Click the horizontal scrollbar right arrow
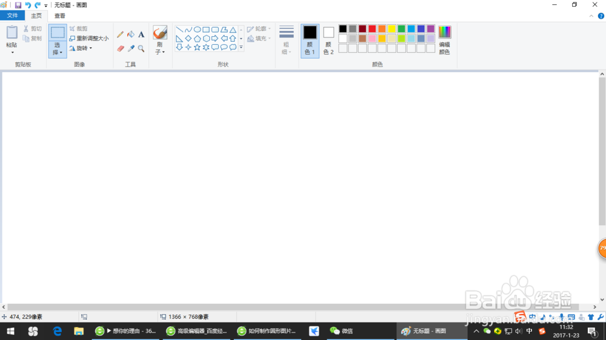This screenshot has width=606, height=340. (594, 307)
